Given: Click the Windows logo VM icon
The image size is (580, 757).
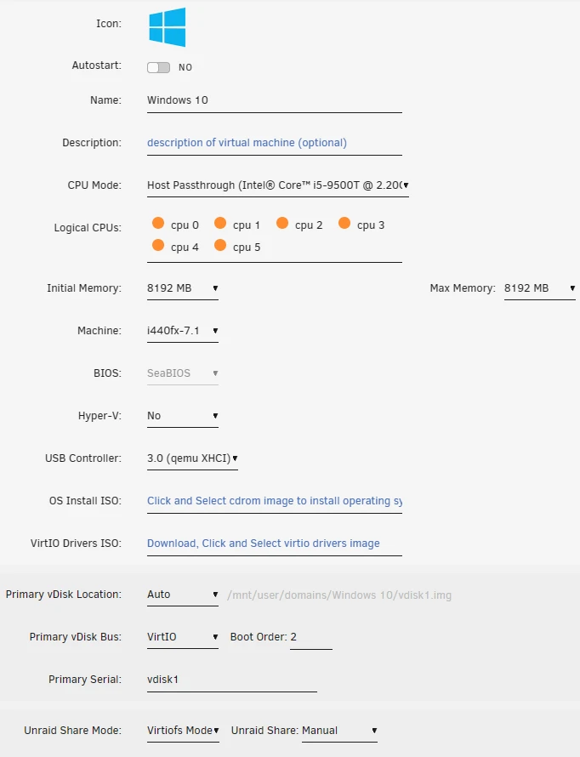Looking at the screenshot, I should tap(167, 27).
